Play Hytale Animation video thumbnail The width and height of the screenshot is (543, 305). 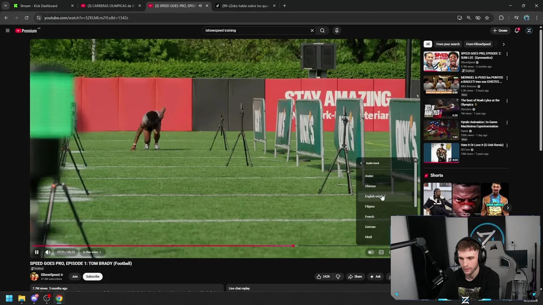point(441,130)
